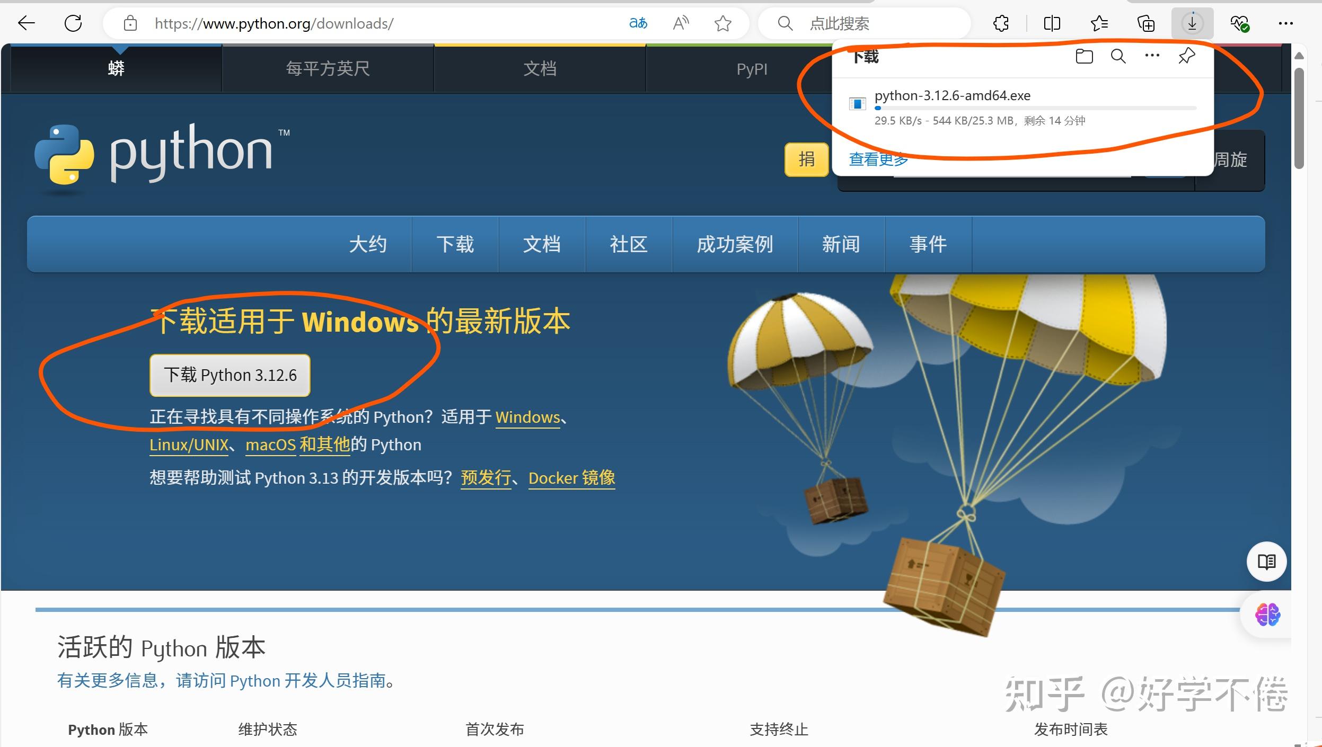Click the 下载 Python 3.12.6 button
Image resolution: width=1322 pixels, height=747 pixels.
(x=230, y=375)
